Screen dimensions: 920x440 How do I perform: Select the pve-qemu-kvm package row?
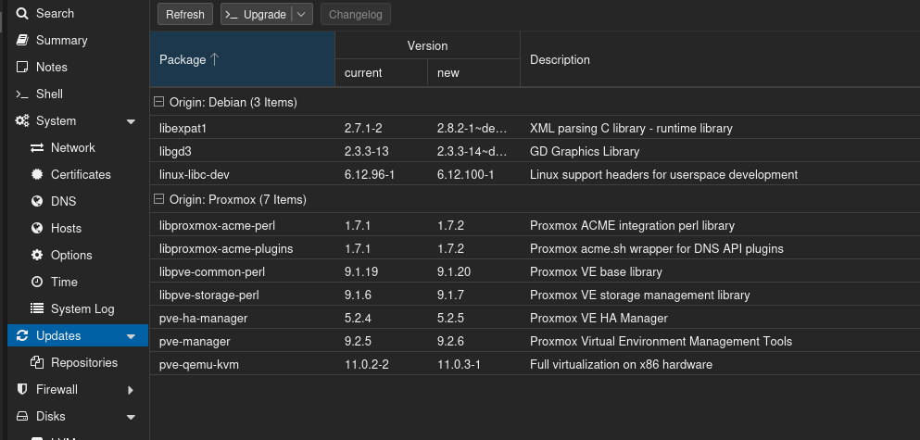(536, 364)
